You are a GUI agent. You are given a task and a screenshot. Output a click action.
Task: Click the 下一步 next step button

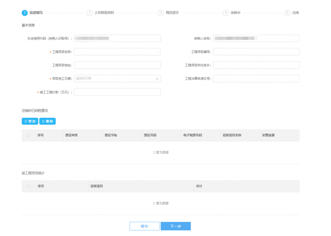click(x=176, y=226)
